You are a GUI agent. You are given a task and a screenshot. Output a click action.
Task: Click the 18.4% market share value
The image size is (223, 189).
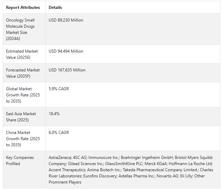54,114
